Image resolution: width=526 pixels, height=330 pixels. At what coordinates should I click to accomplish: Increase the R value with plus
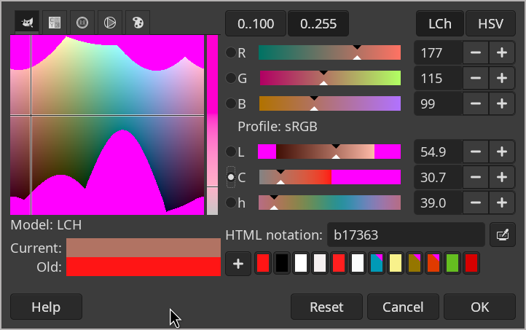tap(501, 52)
